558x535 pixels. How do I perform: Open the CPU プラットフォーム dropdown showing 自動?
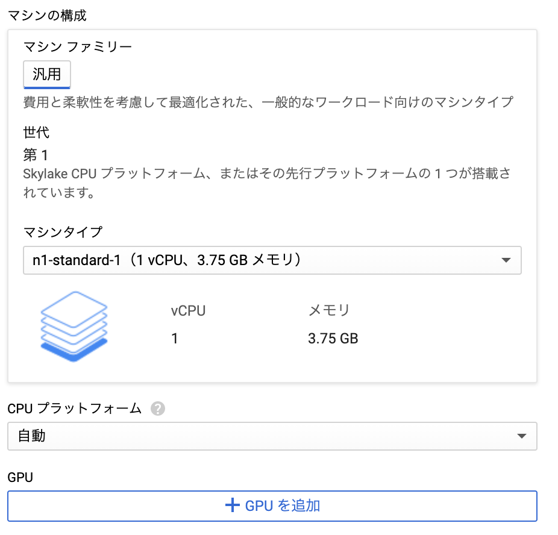pyautogui.click(x=271, y=436)
